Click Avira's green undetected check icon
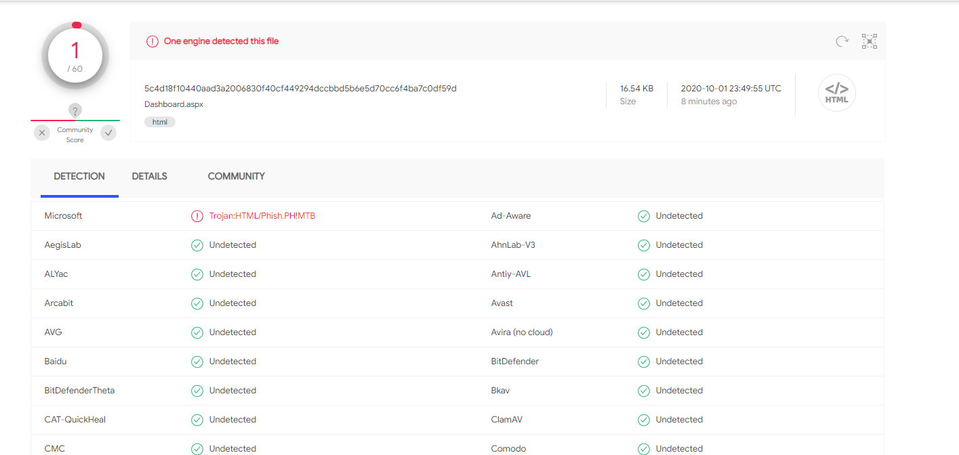This screenshot has height=455, width=959. pyautogui.click(x=644, y=332)
